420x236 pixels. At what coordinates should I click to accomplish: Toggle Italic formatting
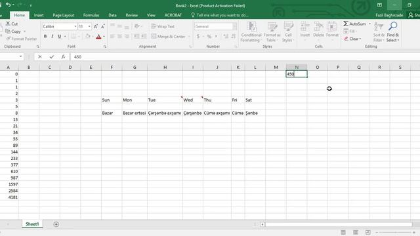click(x=52, y=37)
